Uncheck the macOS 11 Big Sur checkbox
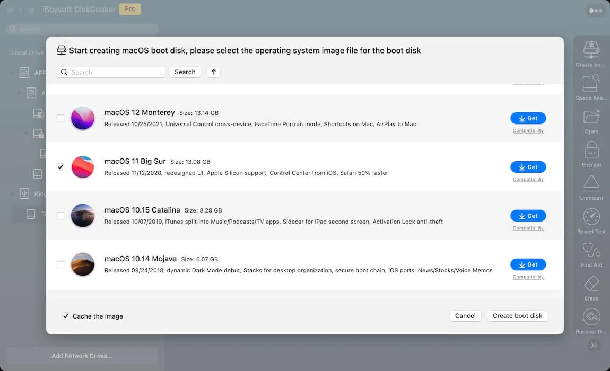 pos(60,167)
